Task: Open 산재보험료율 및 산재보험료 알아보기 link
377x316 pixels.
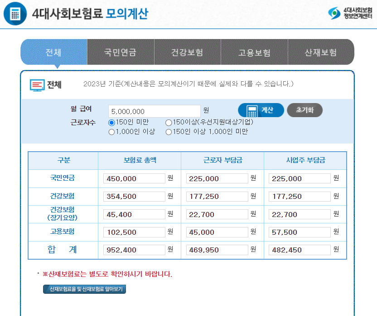Action: coord(84,289)
